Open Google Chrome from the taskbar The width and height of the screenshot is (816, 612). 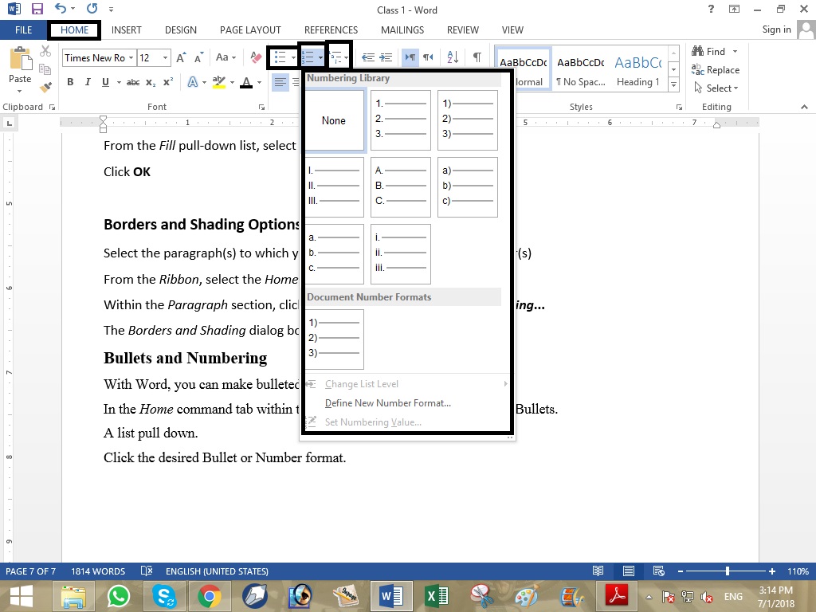coord(210,596)
